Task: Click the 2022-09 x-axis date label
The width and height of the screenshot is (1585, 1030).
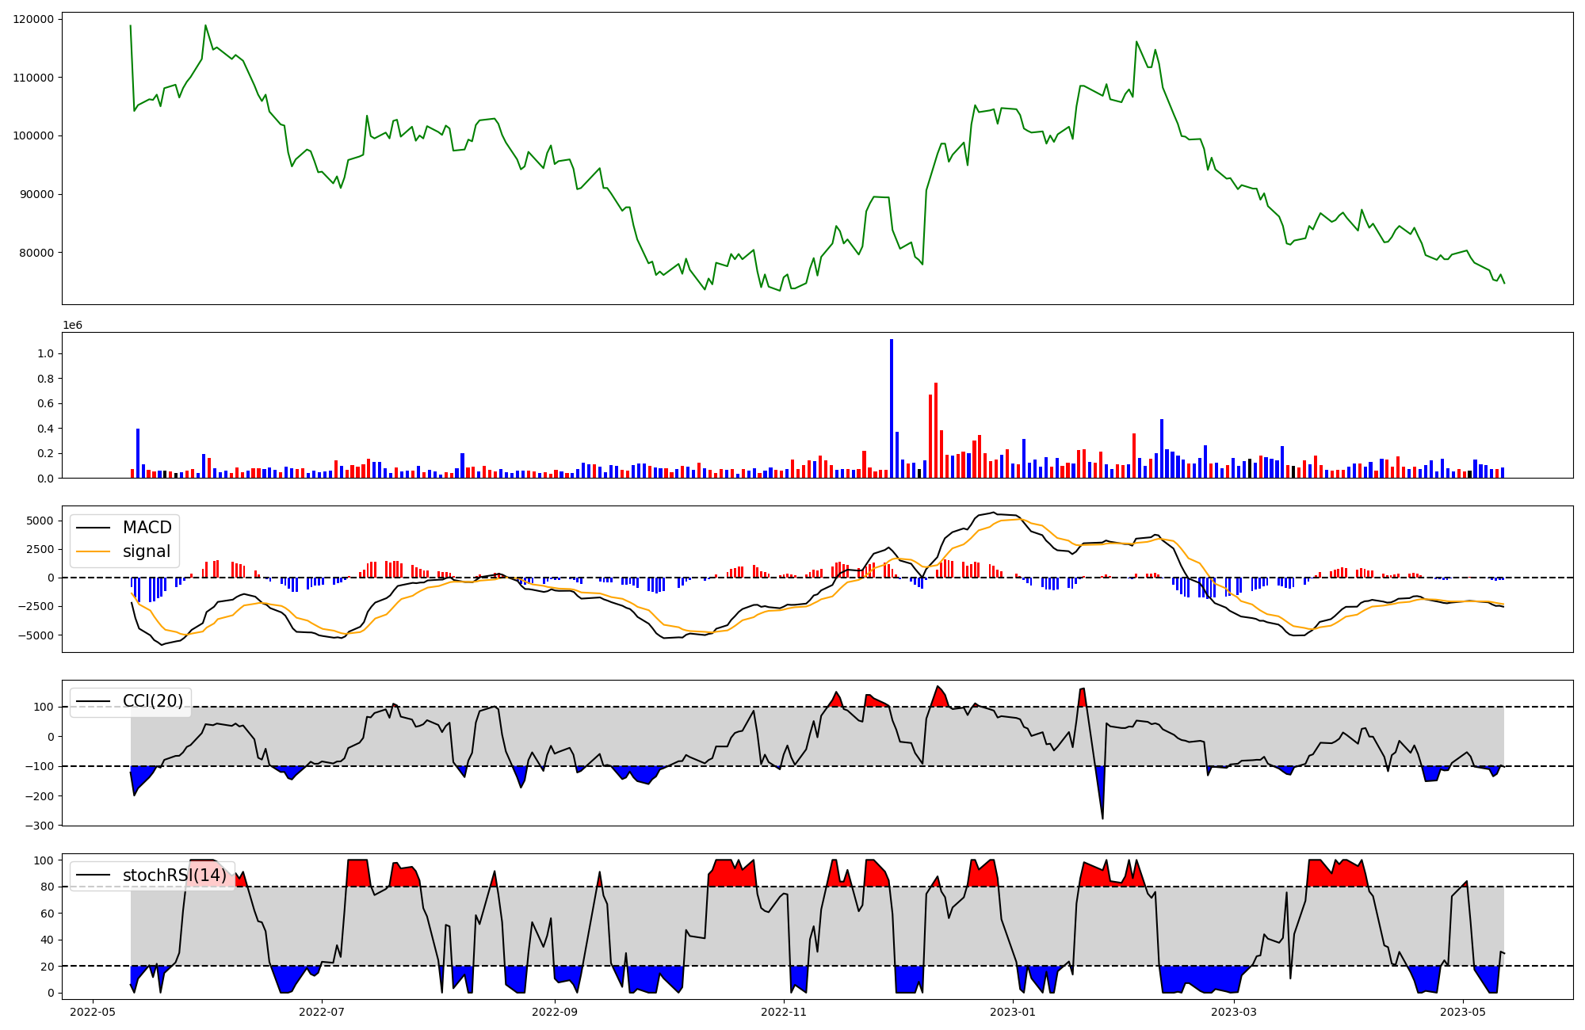Action: (555, 1012)
